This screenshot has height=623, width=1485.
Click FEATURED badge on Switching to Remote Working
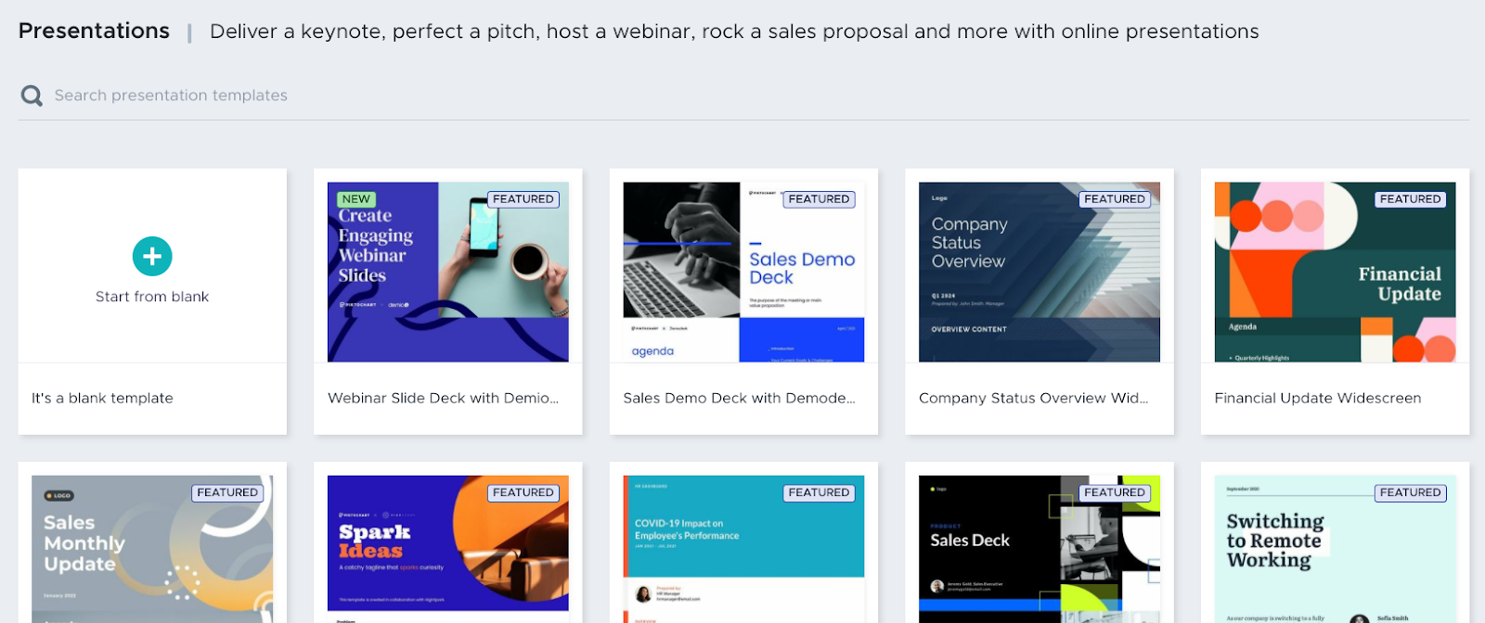pos(1410,493)
